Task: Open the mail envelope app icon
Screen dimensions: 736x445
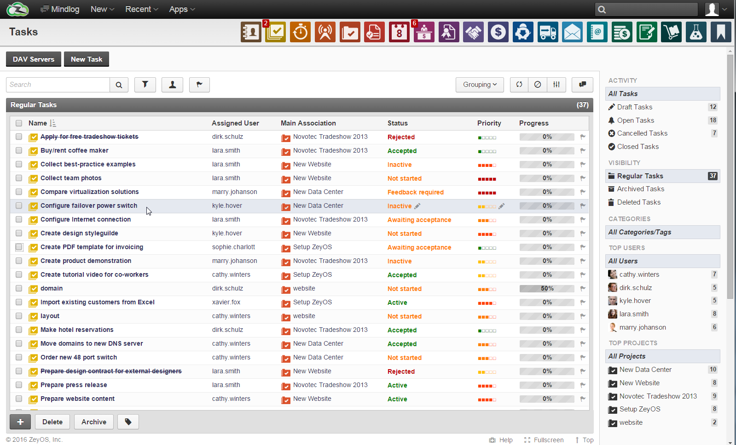Action: (572, 32)
